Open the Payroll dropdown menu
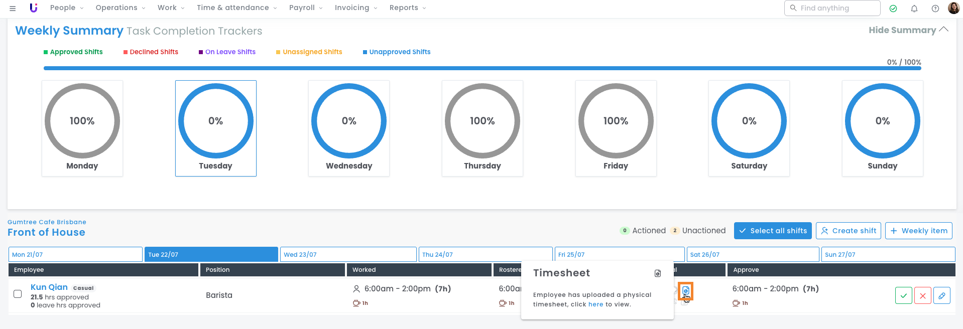 pos(306,8)
